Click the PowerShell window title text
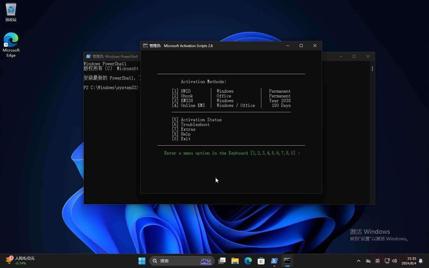 point(115,56)
